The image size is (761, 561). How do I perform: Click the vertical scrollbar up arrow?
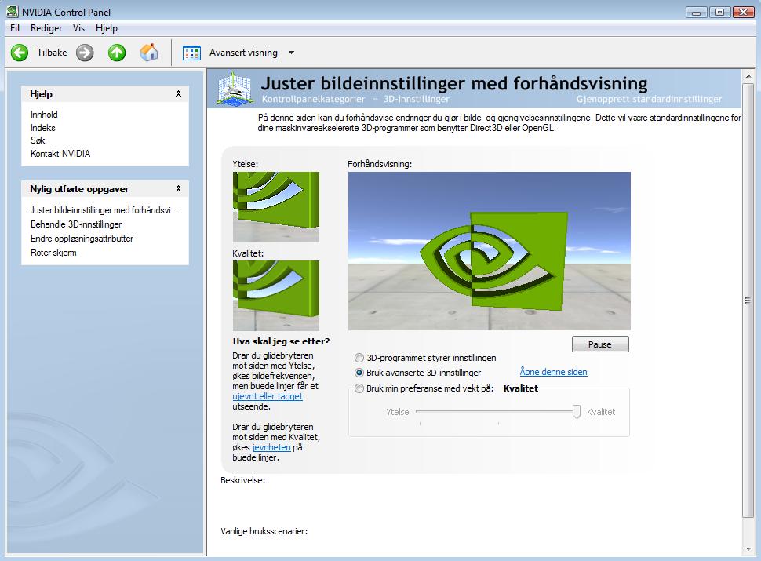click(748, 76)
